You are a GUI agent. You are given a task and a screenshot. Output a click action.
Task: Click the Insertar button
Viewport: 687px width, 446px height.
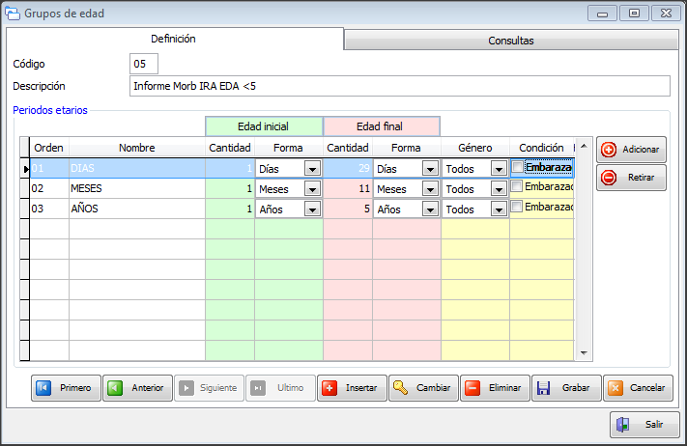352,388
